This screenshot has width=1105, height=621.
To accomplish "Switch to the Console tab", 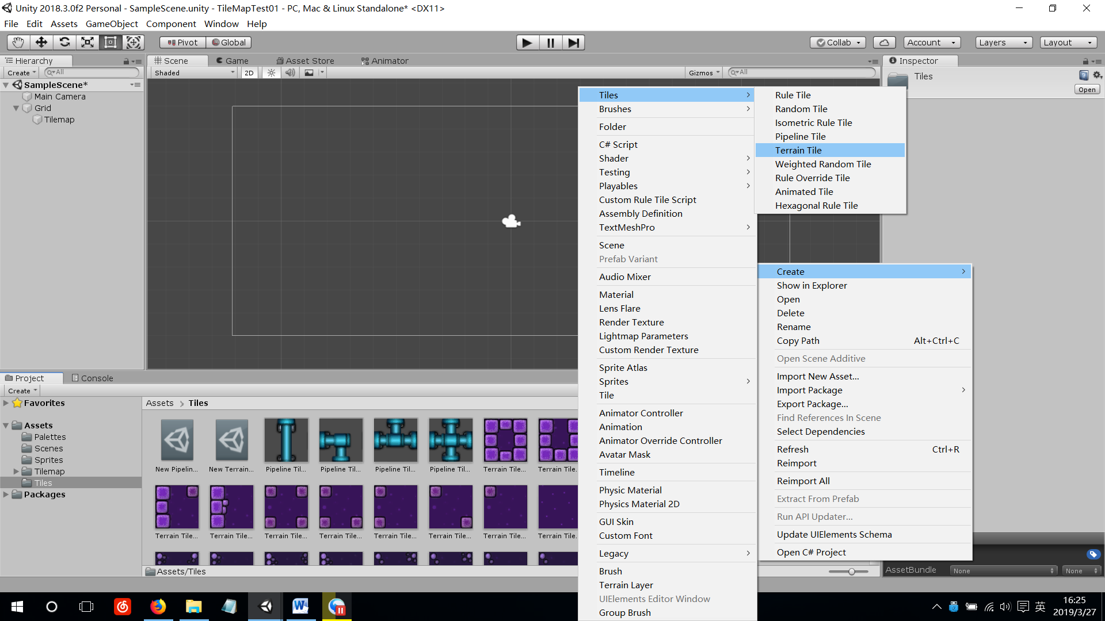I will pyautogui.click(x=92, y=378).
